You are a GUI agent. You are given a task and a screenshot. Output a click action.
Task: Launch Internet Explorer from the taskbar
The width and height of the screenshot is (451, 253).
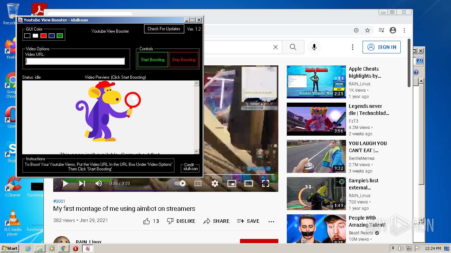(28, 248)
